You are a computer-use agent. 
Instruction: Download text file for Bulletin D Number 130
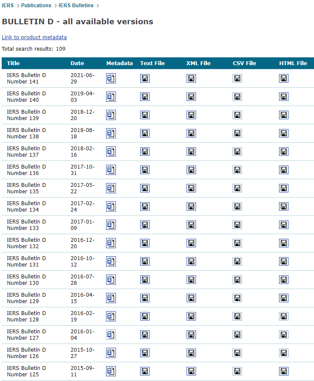[145, 280]
